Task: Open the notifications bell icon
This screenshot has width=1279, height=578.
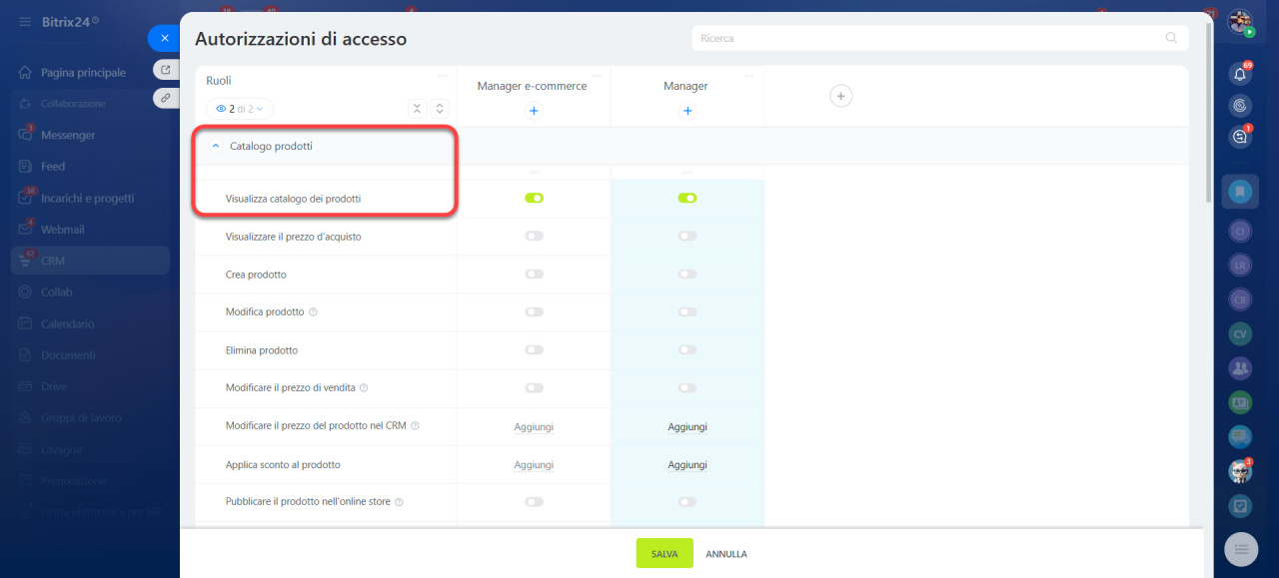Action: (1240, 74)
